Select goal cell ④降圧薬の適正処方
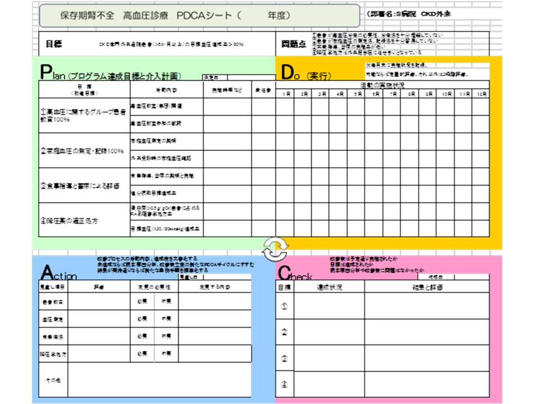This screenshot has height=404, width=539. click(x=84, y=220)
